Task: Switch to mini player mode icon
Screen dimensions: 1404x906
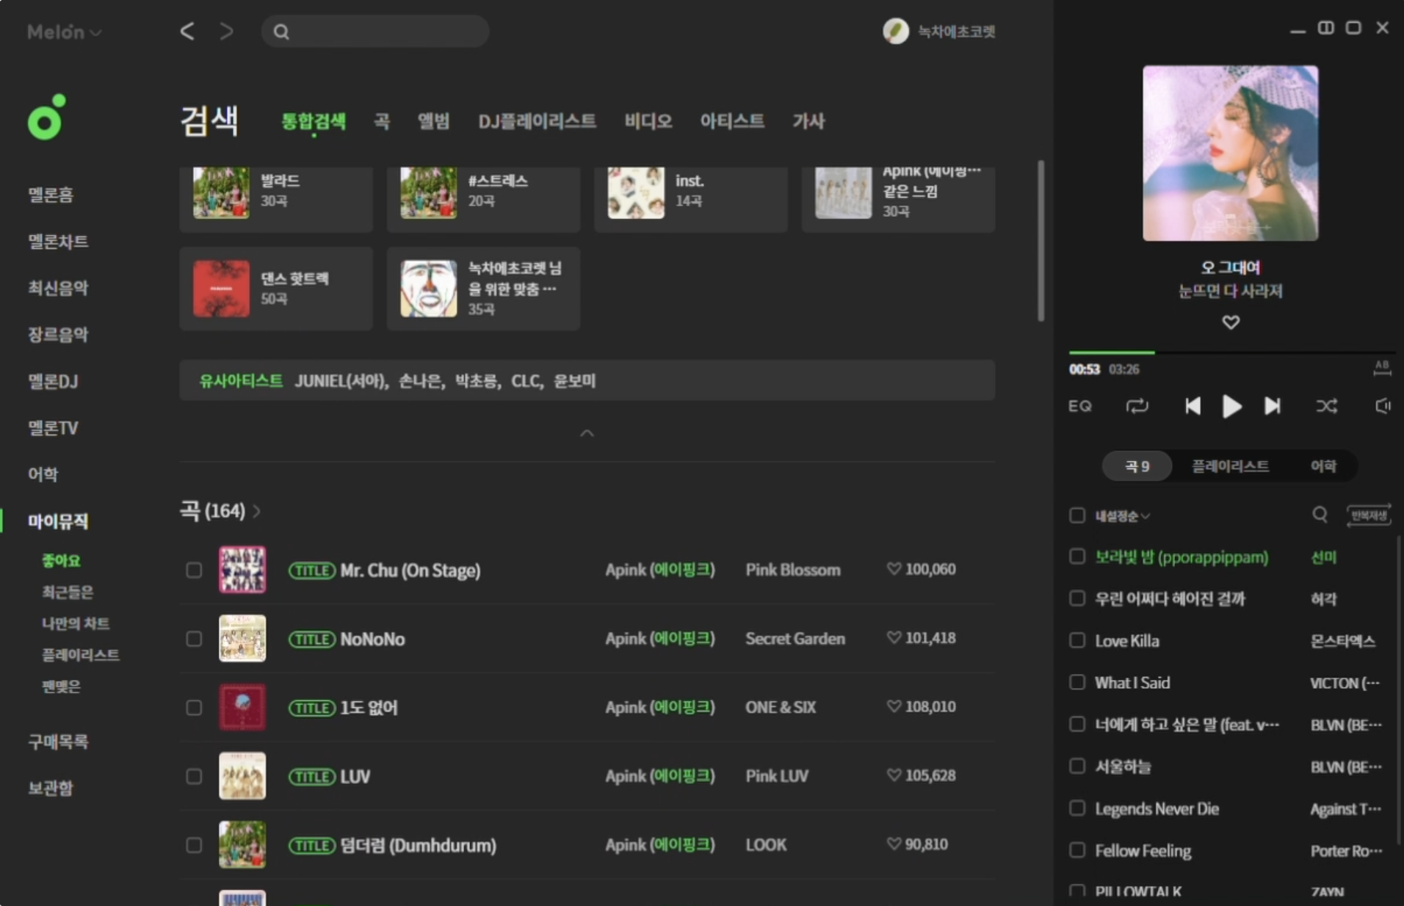Action: click(x=1325, y=28)
